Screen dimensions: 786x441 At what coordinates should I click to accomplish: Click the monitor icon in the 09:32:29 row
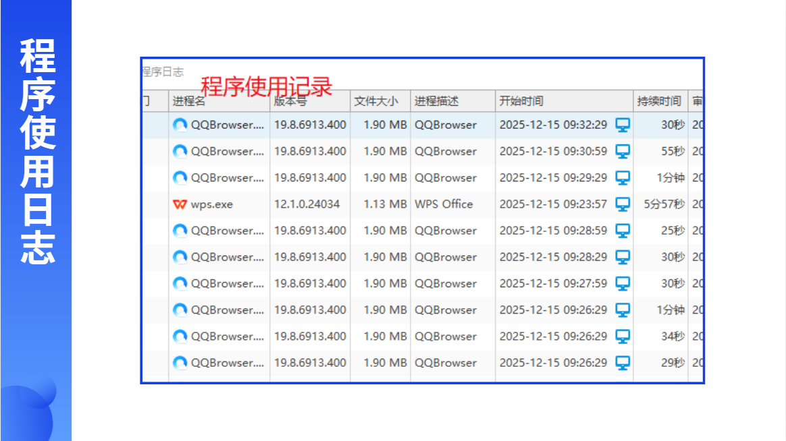click(x=623, y=125)
